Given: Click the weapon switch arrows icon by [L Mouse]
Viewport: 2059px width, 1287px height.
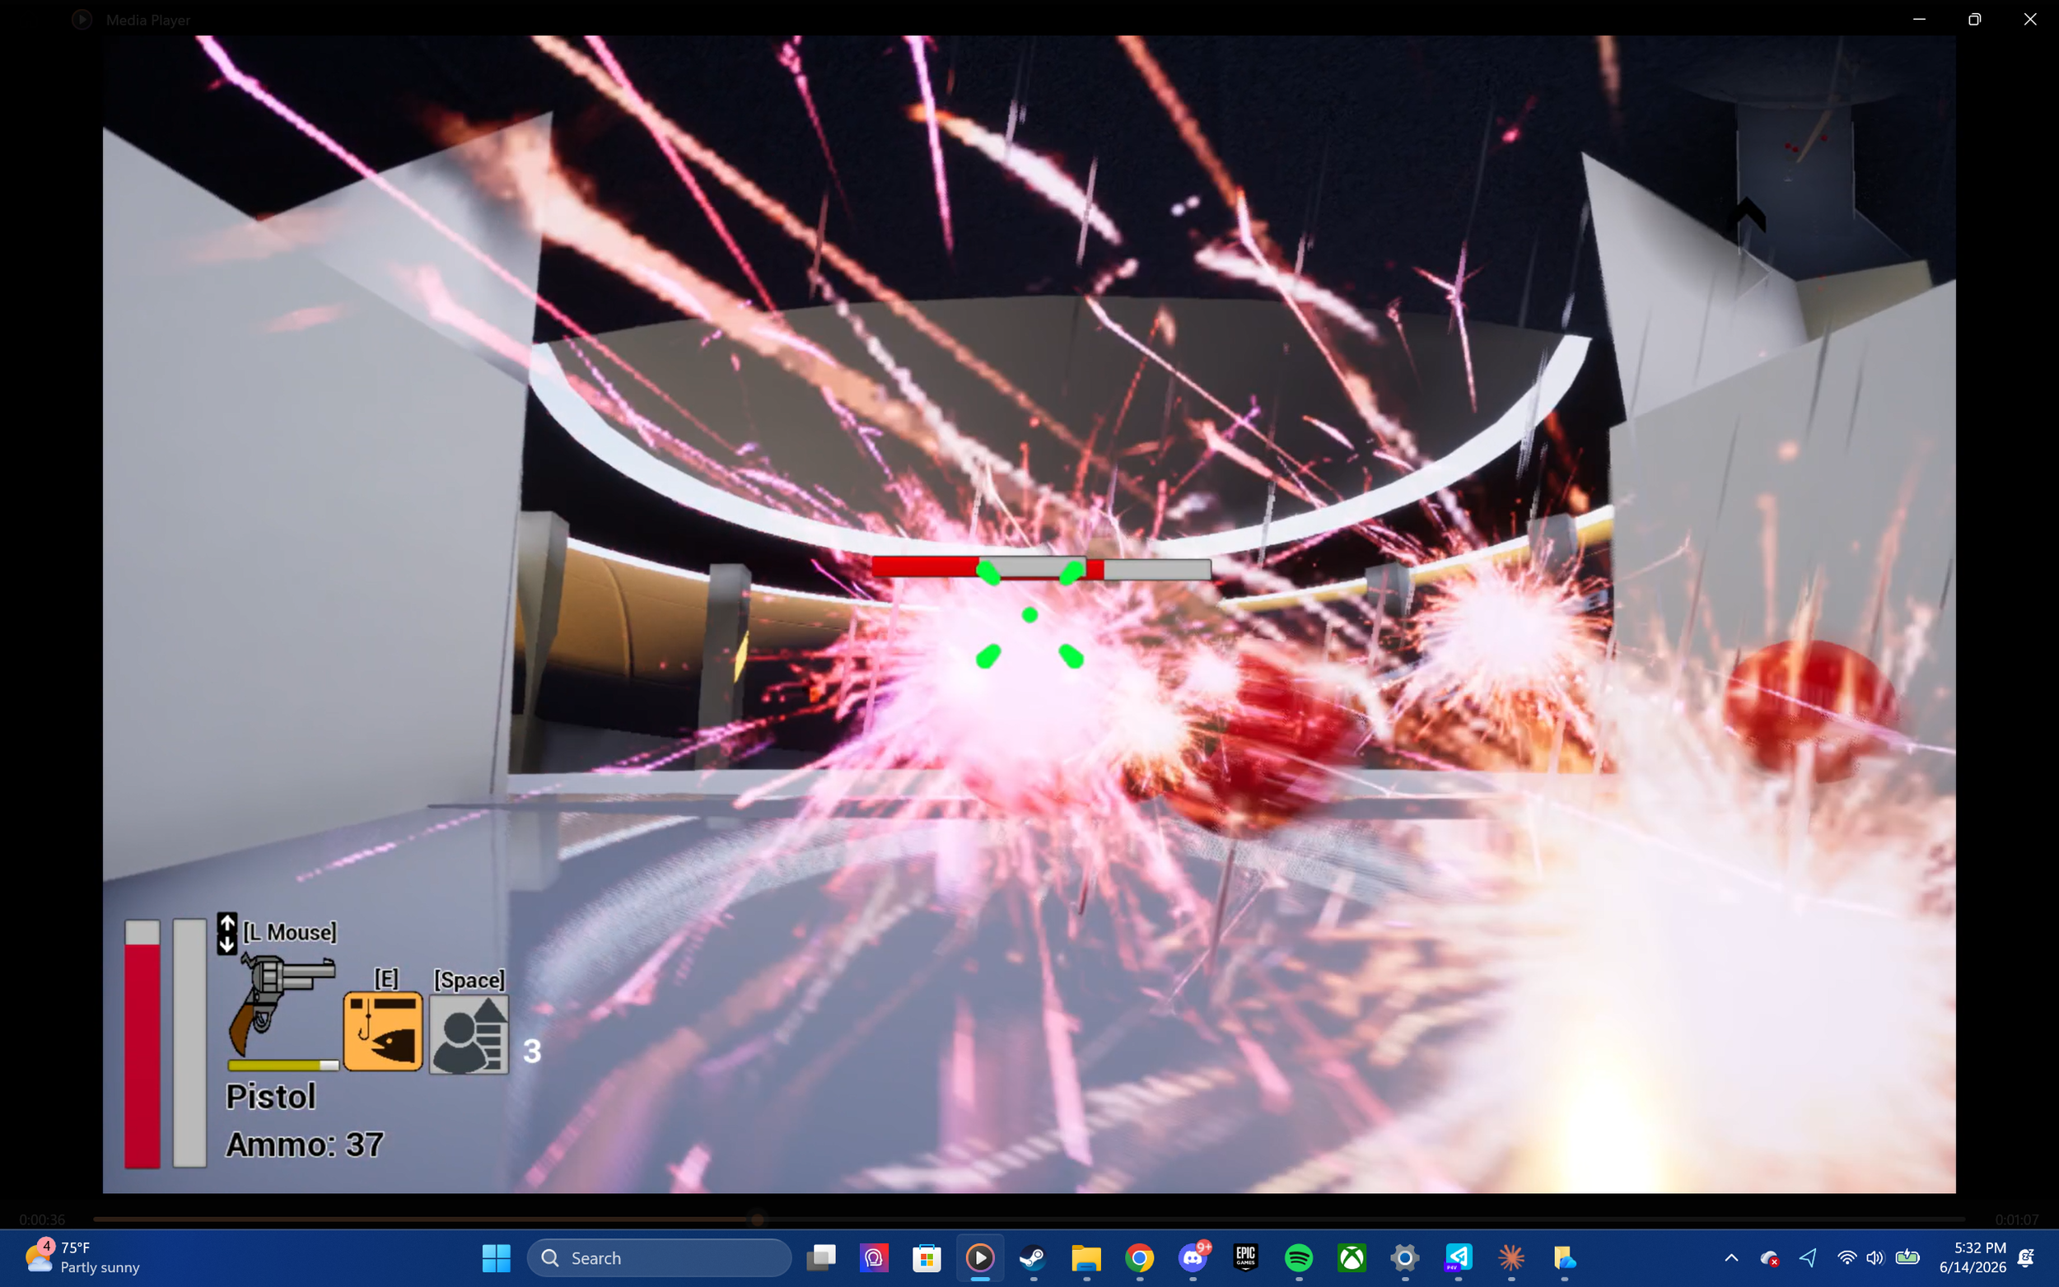Looking at the screenshot, I should [226, 934].
